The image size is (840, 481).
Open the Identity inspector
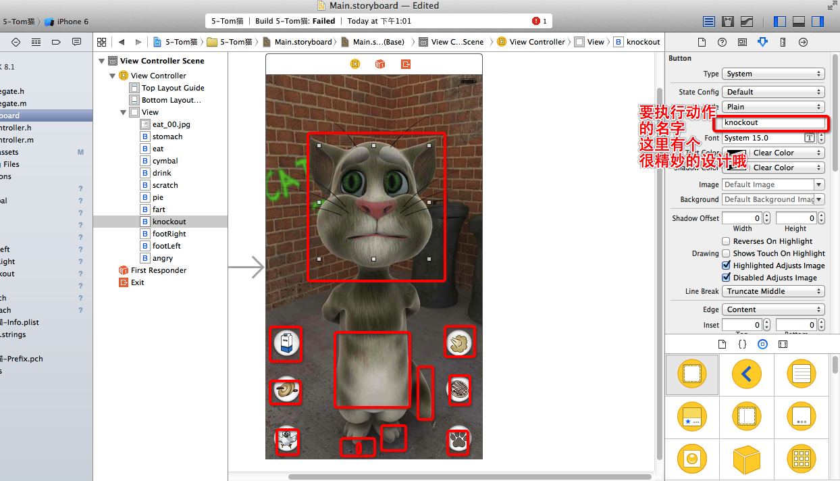pos(742,42)
